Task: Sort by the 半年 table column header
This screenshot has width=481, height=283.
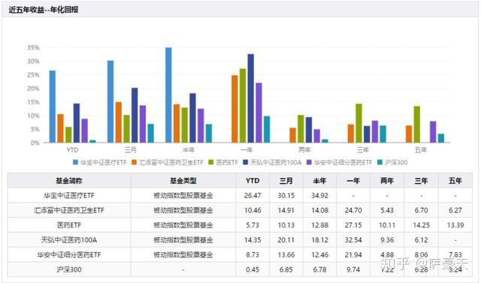Action: 319,181
